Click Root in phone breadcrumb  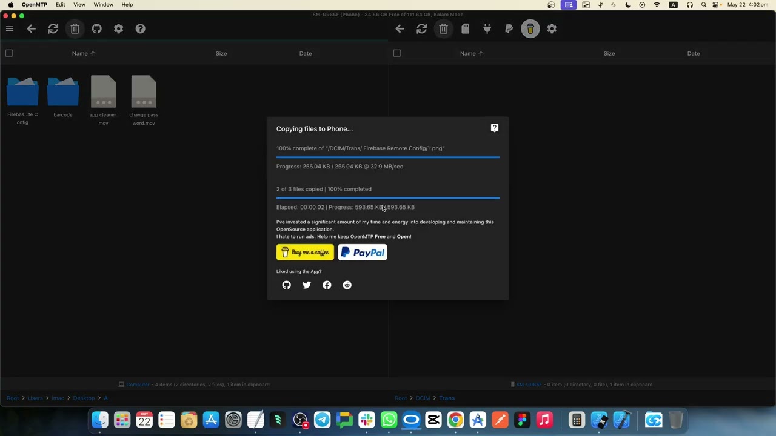[x=401, y=398]
